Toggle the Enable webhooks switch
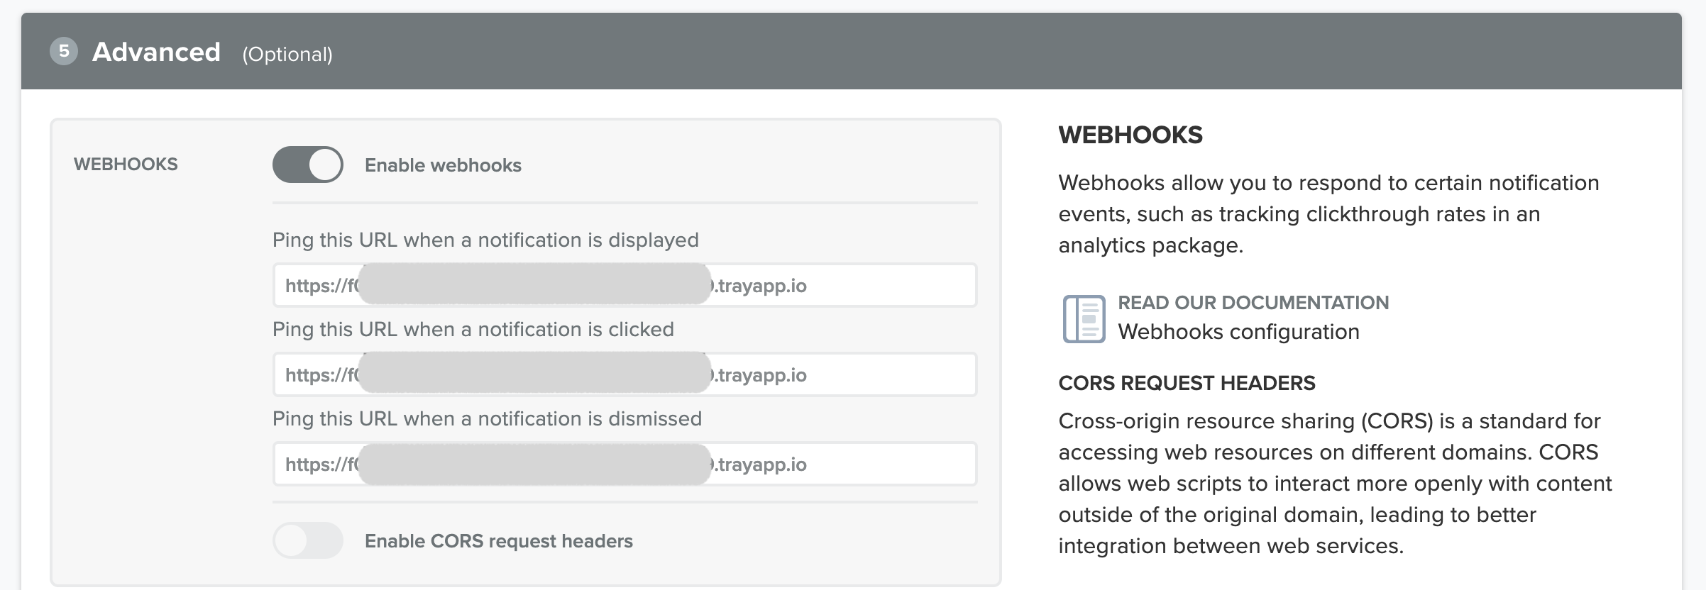The width and height of the screenshot is (1706, 590). click(x=307, y=165)
